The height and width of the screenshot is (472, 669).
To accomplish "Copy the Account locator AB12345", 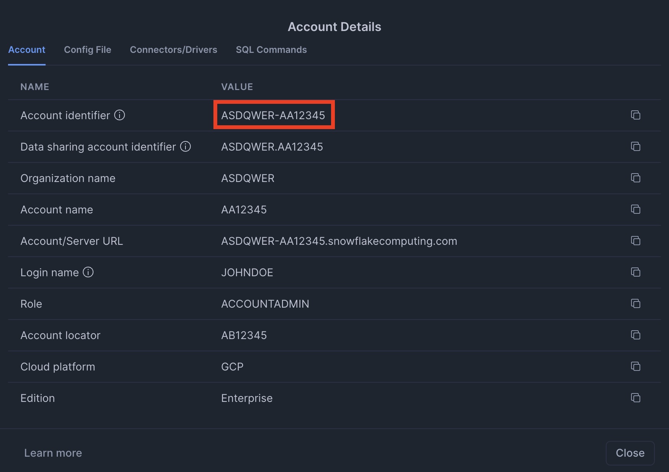I will coord(635,335).
